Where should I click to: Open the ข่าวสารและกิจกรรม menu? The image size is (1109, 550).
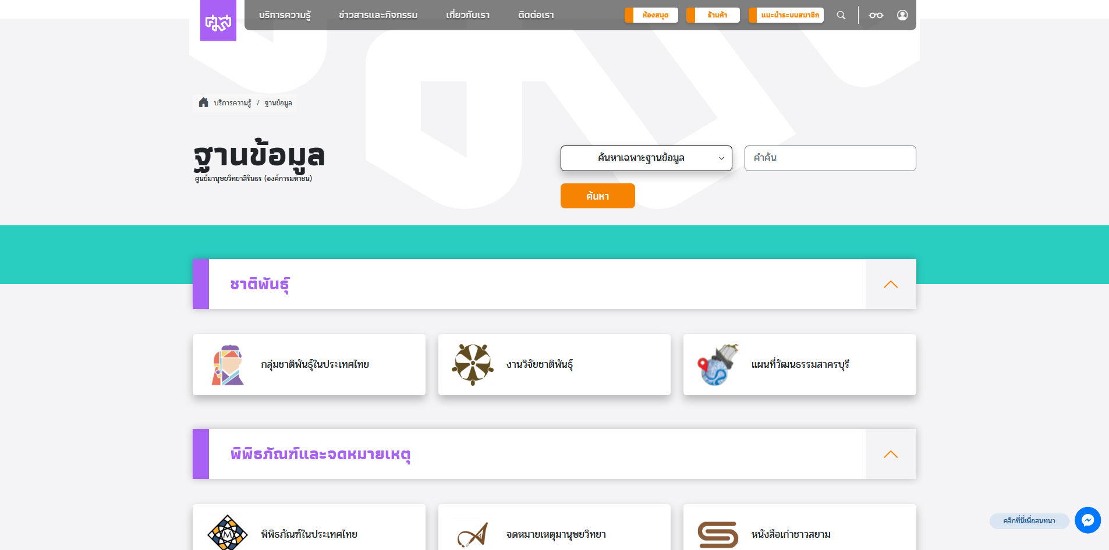378,15
